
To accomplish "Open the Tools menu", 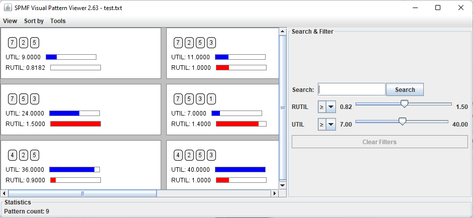I will click(58, 21).
